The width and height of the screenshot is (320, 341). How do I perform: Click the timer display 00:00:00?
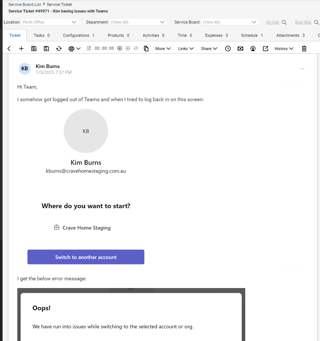[x=104, y=48]
